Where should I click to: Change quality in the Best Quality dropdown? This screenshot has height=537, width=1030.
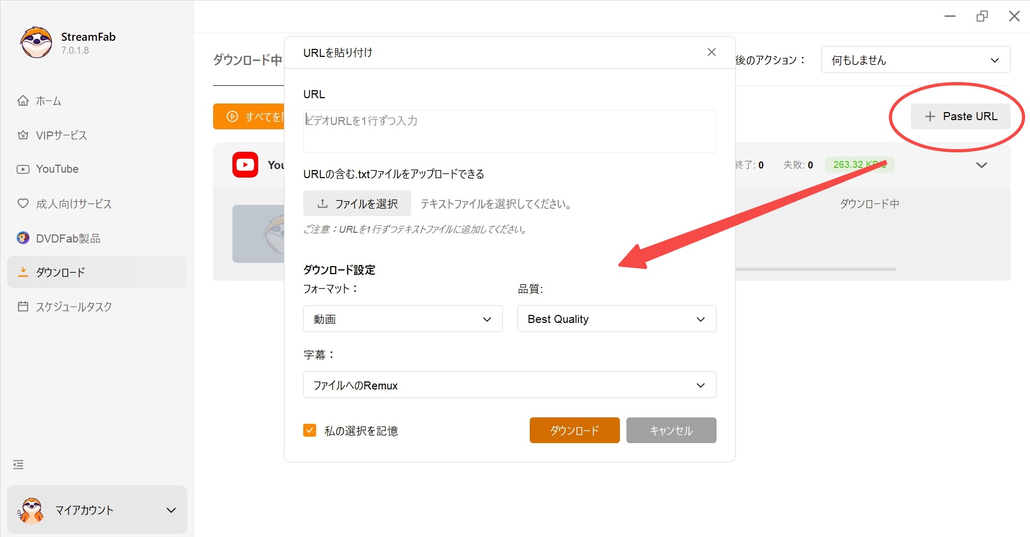616,319
